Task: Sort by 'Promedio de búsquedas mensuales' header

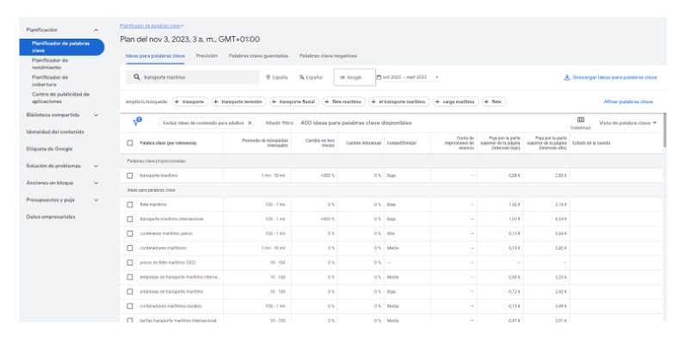Action: pyautogui.click(x=265, y=143)
